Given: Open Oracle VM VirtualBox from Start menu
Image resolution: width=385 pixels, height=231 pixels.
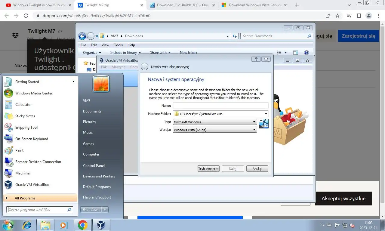Looking at the screenshot, I should (x=40, y=185).
